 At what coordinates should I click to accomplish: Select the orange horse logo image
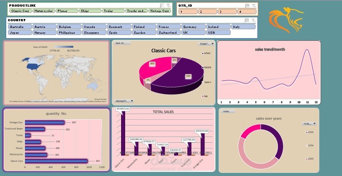pyautogui.click(x=286, y=20)
